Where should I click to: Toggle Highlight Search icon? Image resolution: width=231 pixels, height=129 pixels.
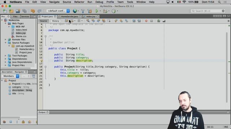tap(104, 21)
